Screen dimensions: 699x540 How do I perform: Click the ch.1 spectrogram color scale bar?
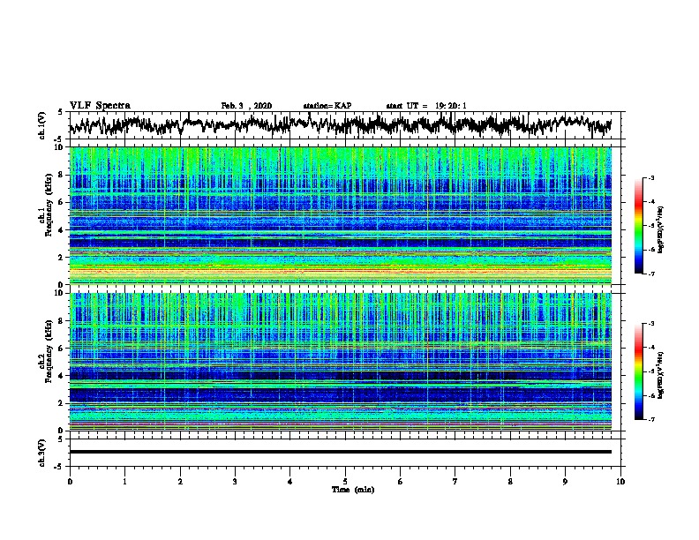click(x=638, y=226)
